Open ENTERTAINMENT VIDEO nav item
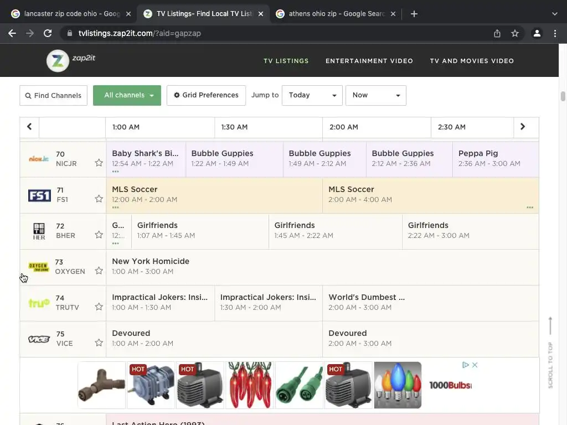This screenshot has height=425, width=567. 369,61
